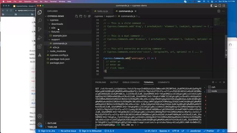This screenshot has width=237, height=133.
Task: Open the Manage gear icon
Action: click(x=40, y=125)
